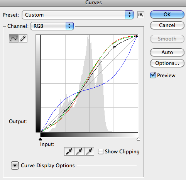Viewport: 186px width, 180px height.
Task: Click the white point input slider
Action: coord(138,139)
